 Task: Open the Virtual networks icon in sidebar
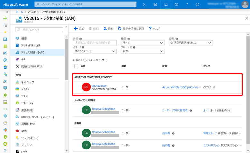pyautogui.click(x=5, y=109)
